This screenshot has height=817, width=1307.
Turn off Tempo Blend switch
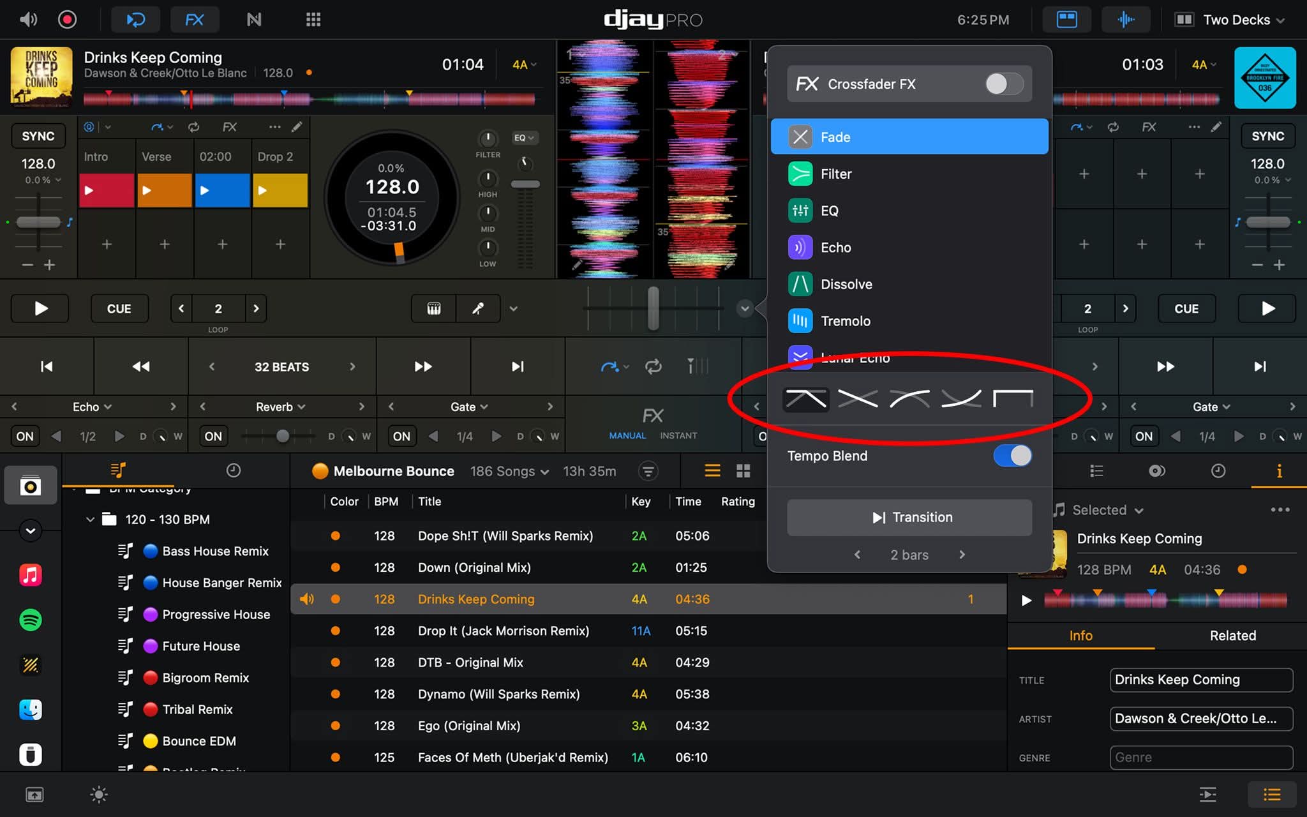(1012, 456)
